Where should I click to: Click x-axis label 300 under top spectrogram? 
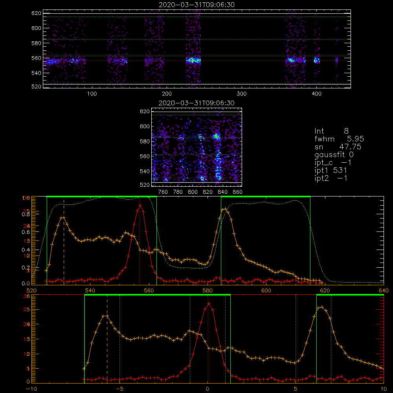click(x=242, y=94)
